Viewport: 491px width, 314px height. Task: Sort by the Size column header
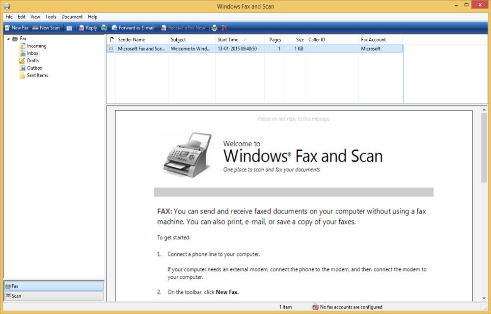(295, 40)
